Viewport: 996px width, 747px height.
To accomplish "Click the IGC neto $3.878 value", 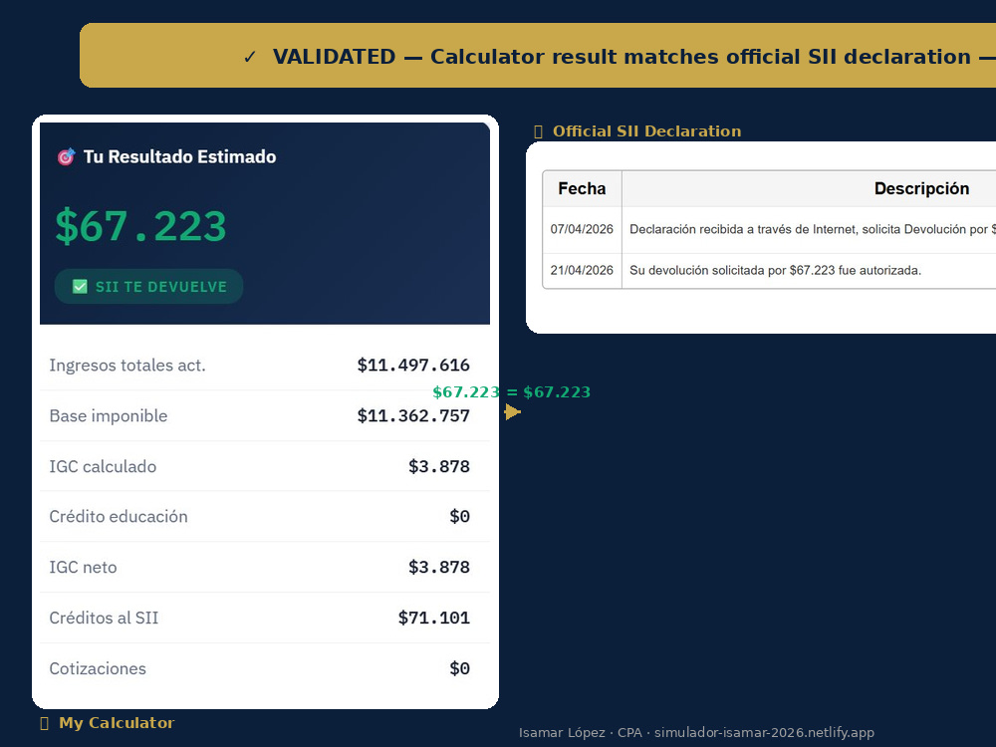I will (x=439, y=568).
